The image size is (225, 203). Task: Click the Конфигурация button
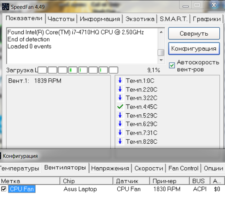pos(194,48)
